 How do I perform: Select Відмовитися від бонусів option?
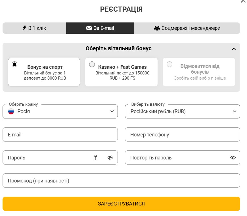tap(169, 64)
